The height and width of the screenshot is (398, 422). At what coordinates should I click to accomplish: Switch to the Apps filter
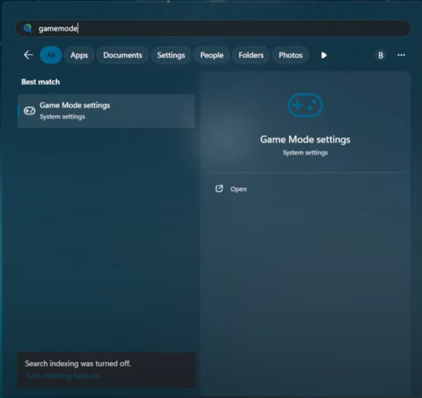pyautogui.click(x=79, y=55)
